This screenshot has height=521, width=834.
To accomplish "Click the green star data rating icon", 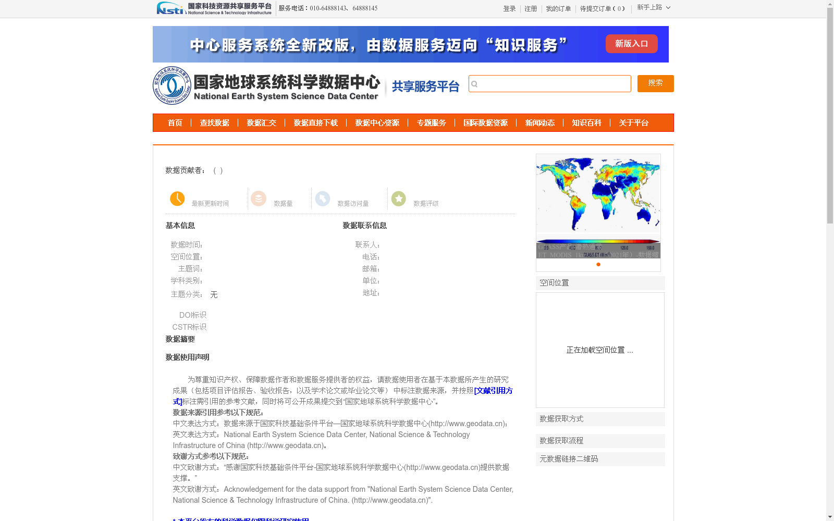I will (399, 199).
